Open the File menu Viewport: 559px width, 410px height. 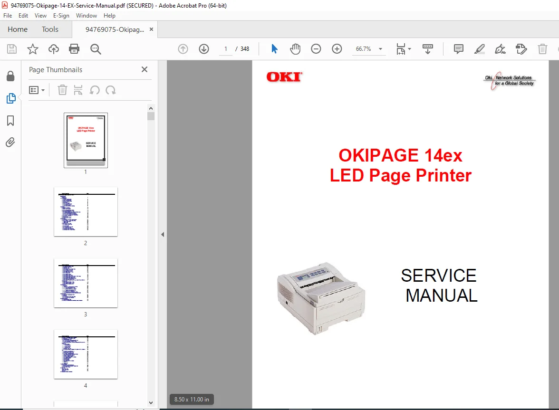point(8,16)
